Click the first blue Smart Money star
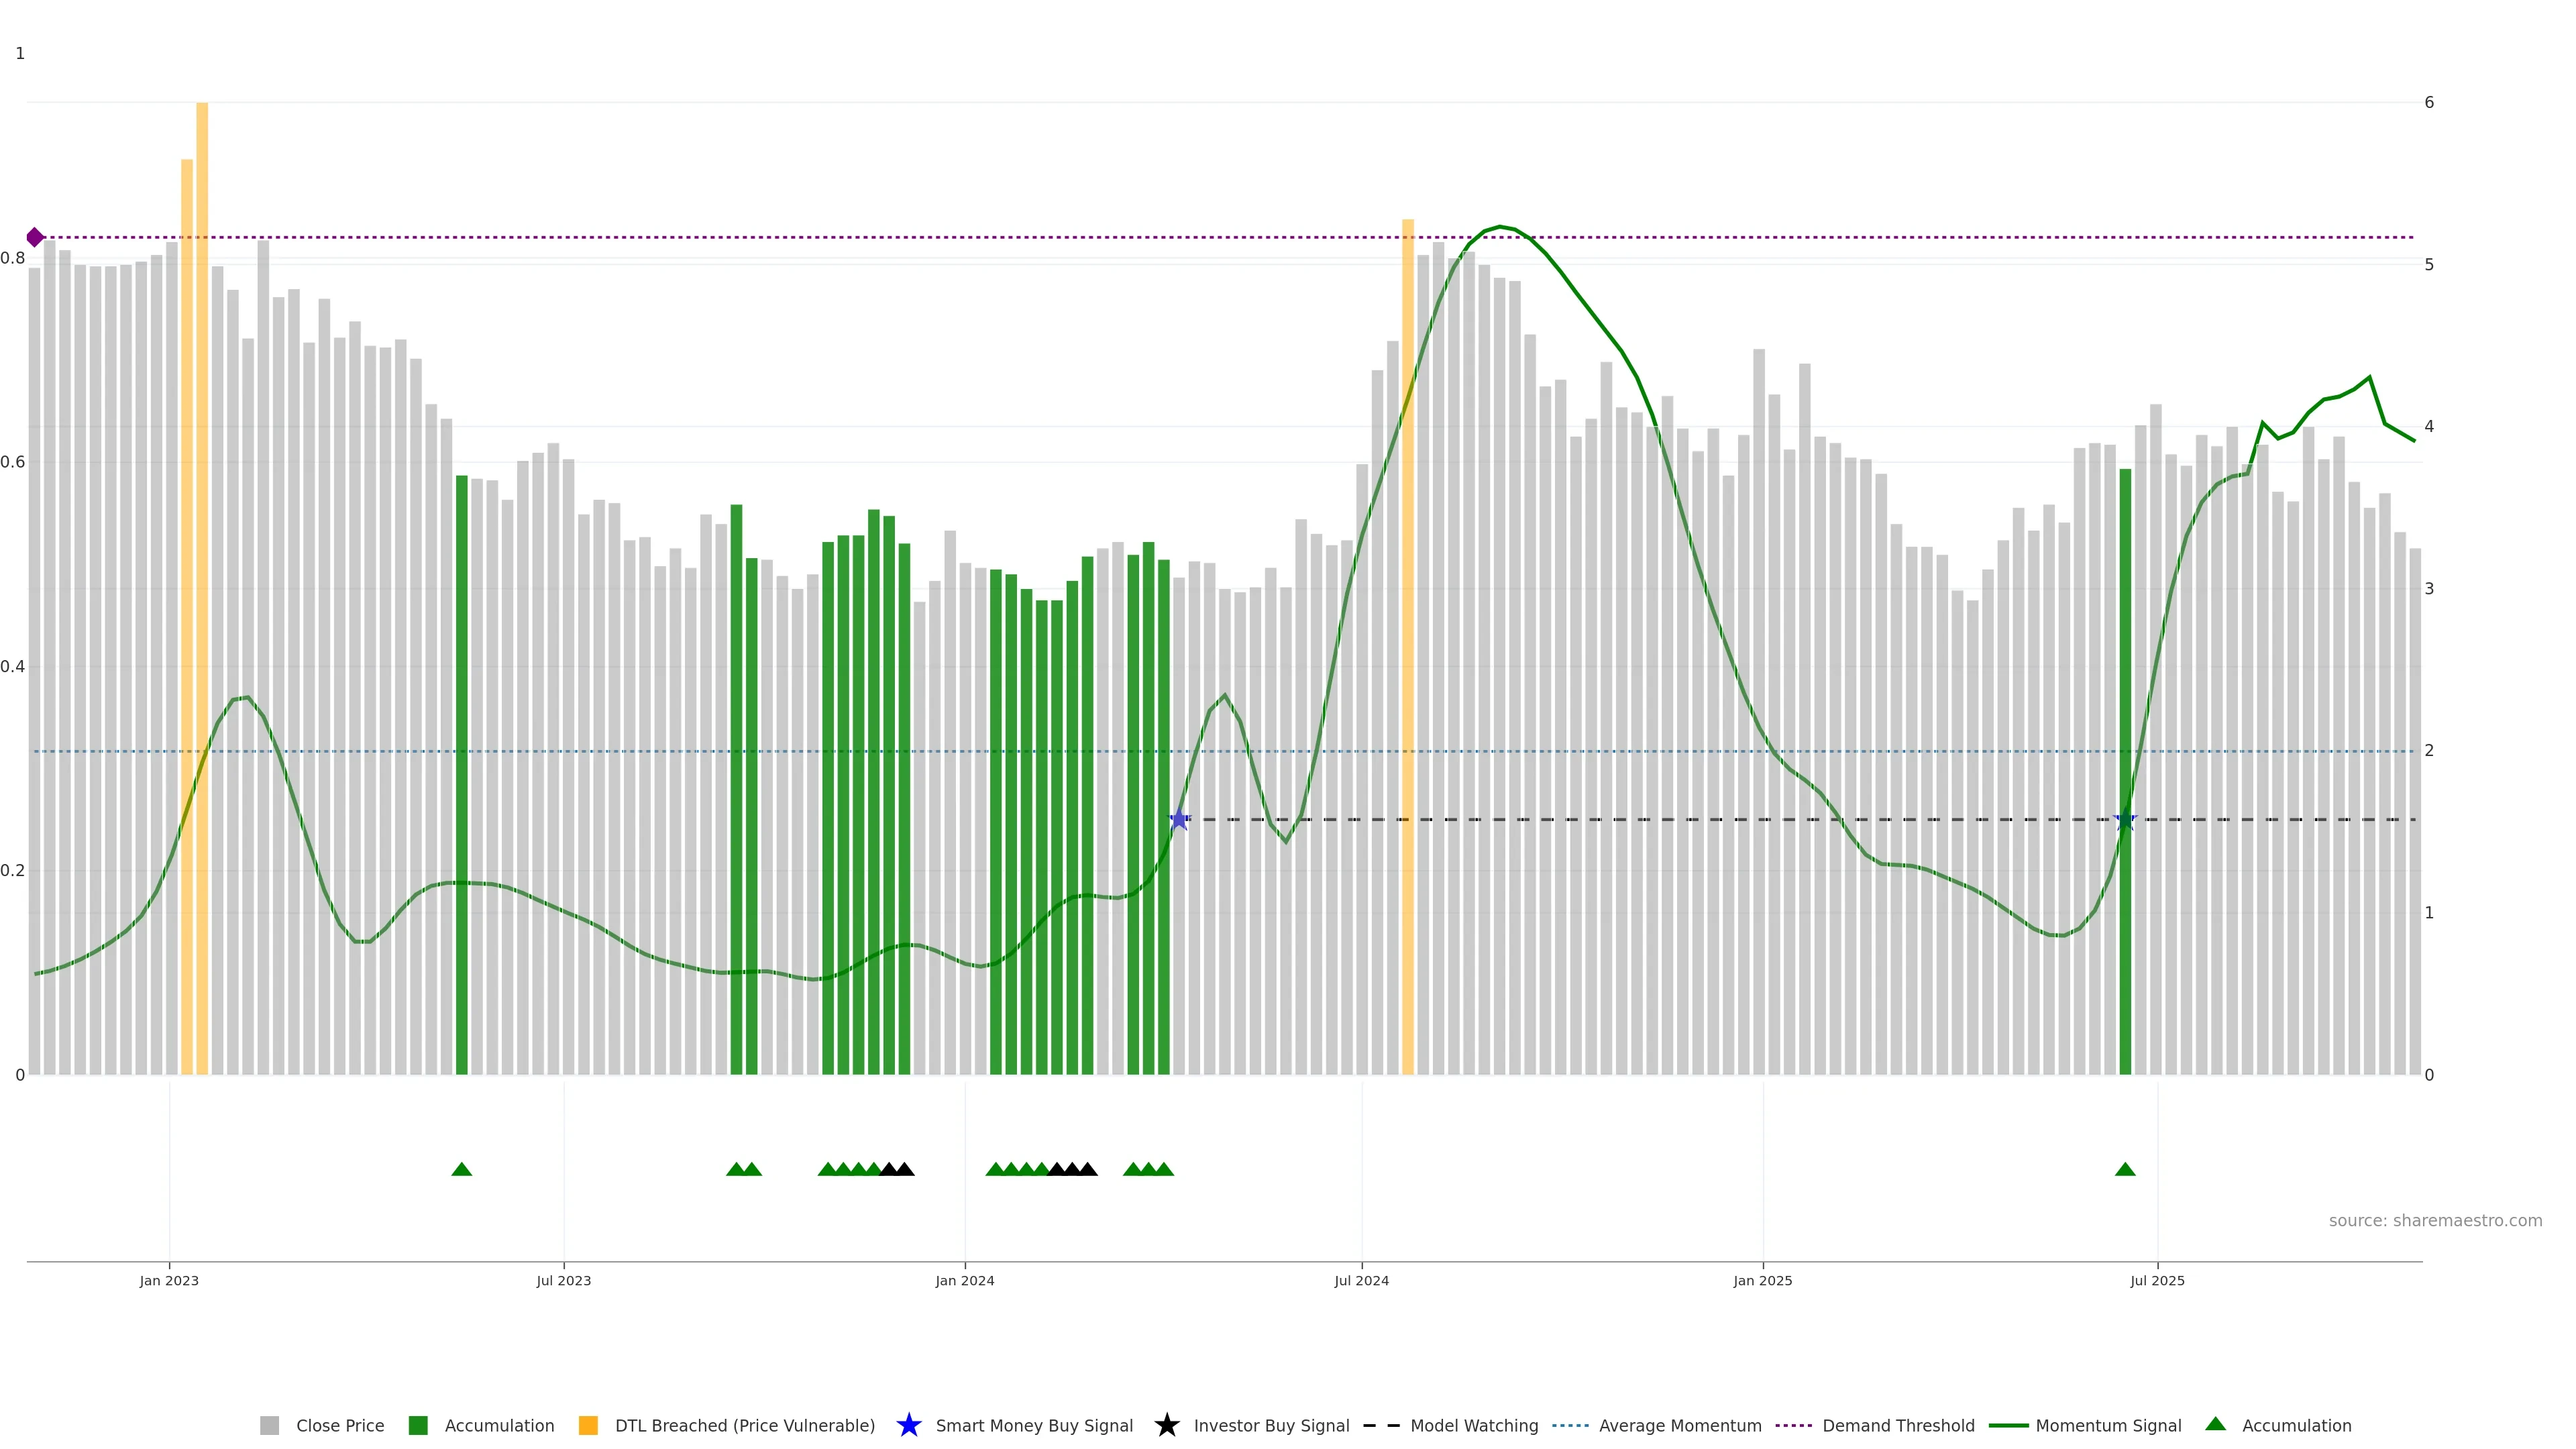 [1179, 820]
